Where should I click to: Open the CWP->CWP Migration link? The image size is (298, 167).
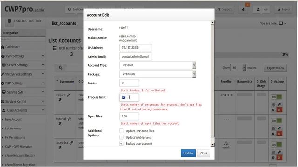[x=19, y=147]
